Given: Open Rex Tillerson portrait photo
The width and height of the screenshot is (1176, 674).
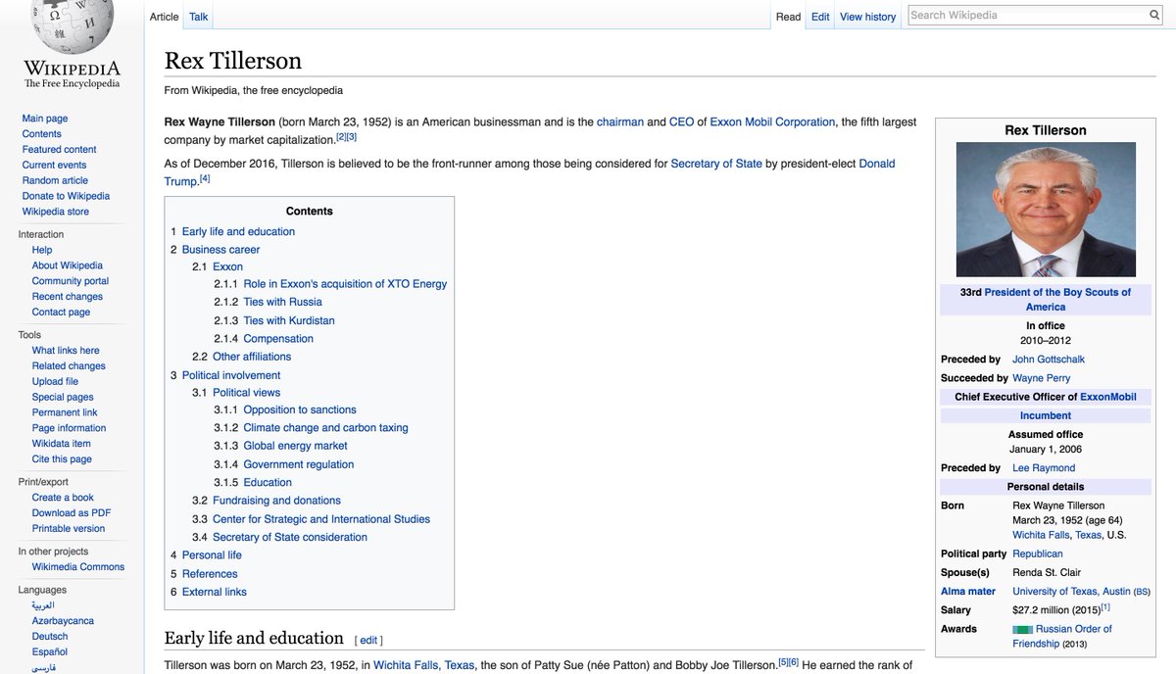Looking at the screenshot, I should pos(1046,210).
